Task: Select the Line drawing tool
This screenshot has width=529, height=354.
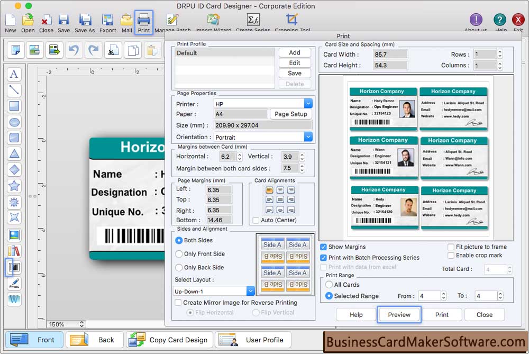Action: (14, 90)
